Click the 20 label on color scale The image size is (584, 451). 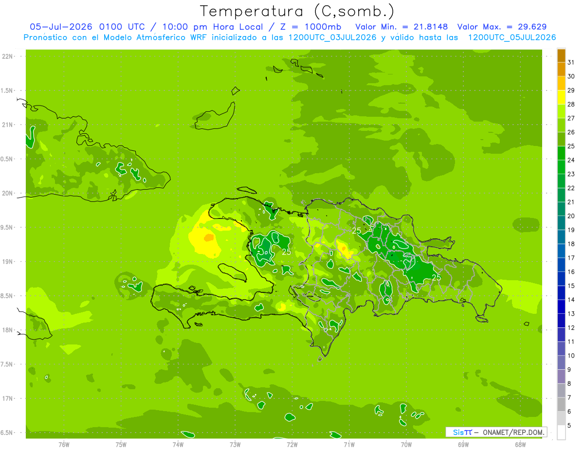coord(571,216)
